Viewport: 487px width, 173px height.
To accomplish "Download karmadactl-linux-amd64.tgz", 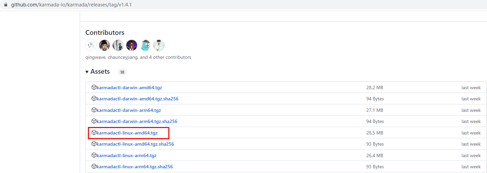I will 127,133.
